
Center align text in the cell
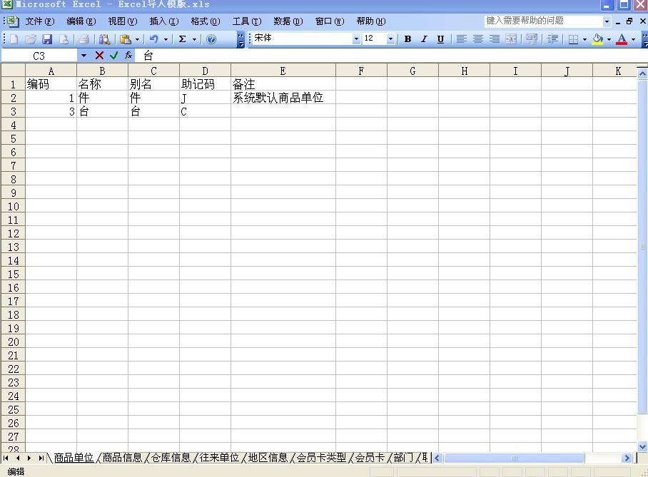478,39
